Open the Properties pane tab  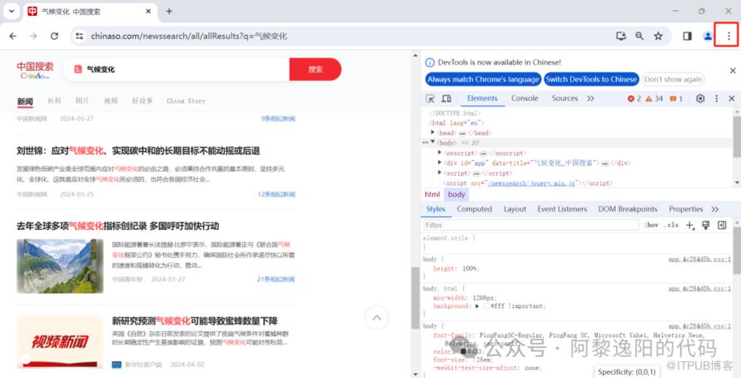[x=686, y=209]
